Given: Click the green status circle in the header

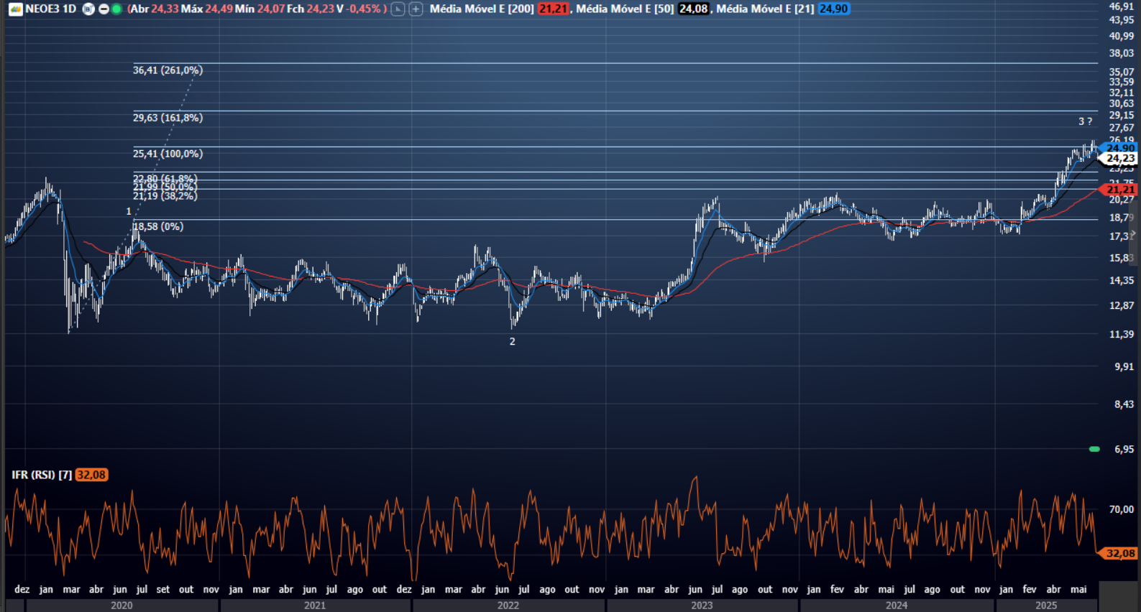Looking at the screenshot, I should 116,9.
